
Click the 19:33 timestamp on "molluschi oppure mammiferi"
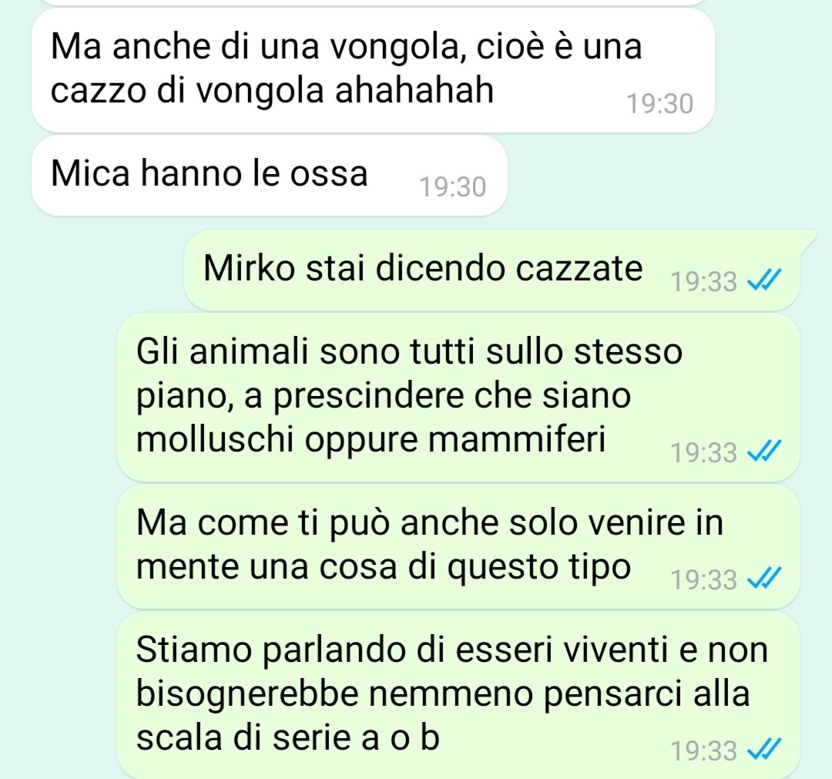point(703,452)
